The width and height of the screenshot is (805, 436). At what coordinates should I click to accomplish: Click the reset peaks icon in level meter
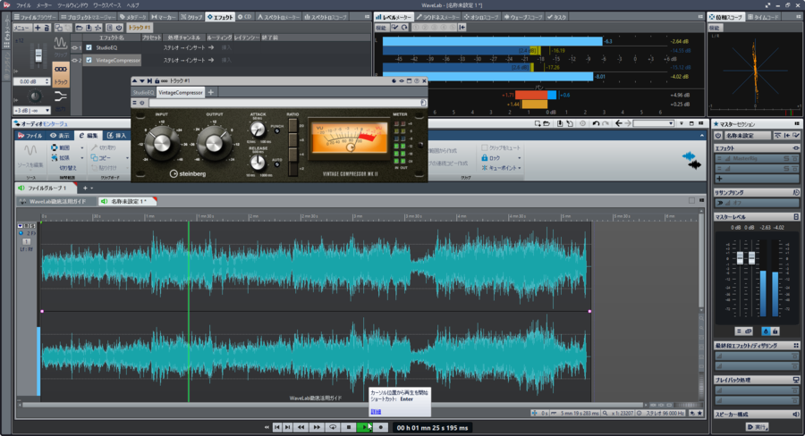(x=404, y=28)
